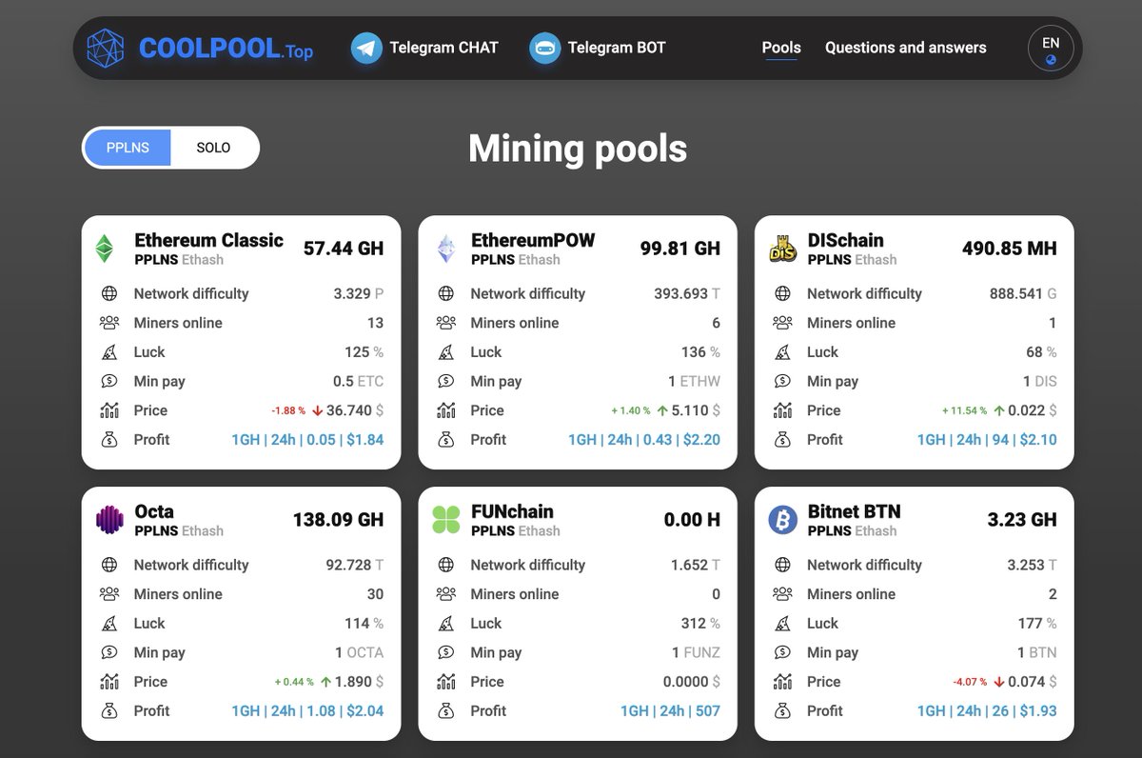Open the EthereumPOW pool title
The width and height of the screenshot is (1142, 758).
tap(533, 240)
